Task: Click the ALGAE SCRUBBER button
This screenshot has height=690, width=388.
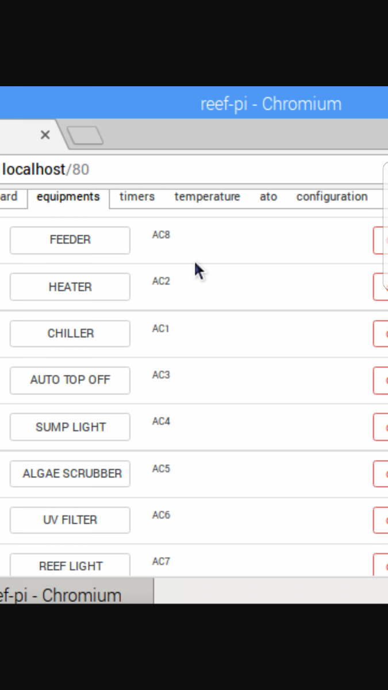Action: 70,474
